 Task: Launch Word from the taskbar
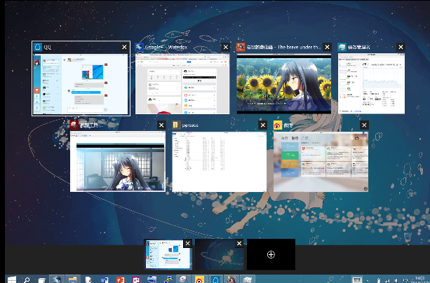pos(104,279)
